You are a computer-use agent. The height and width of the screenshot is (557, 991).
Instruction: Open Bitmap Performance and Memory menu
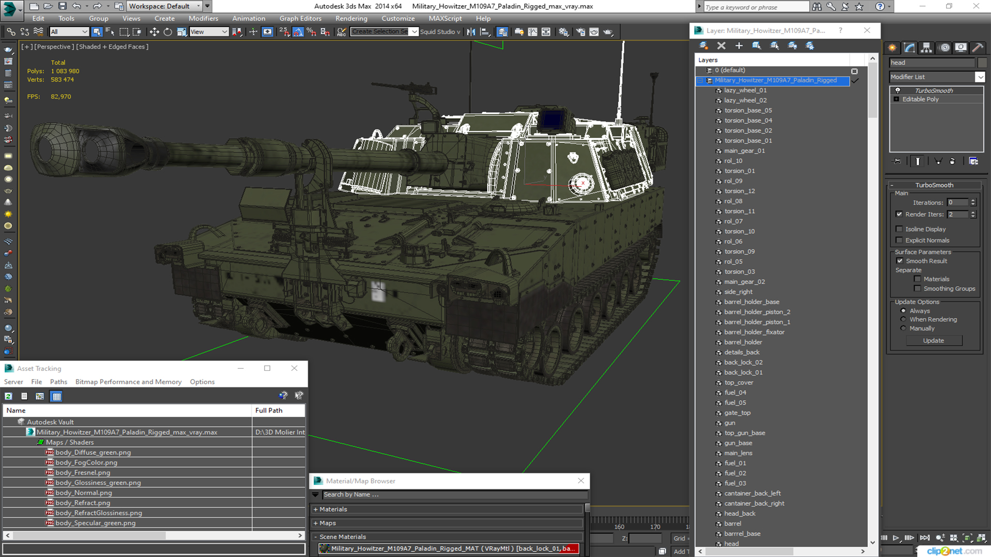click(129, 382)
